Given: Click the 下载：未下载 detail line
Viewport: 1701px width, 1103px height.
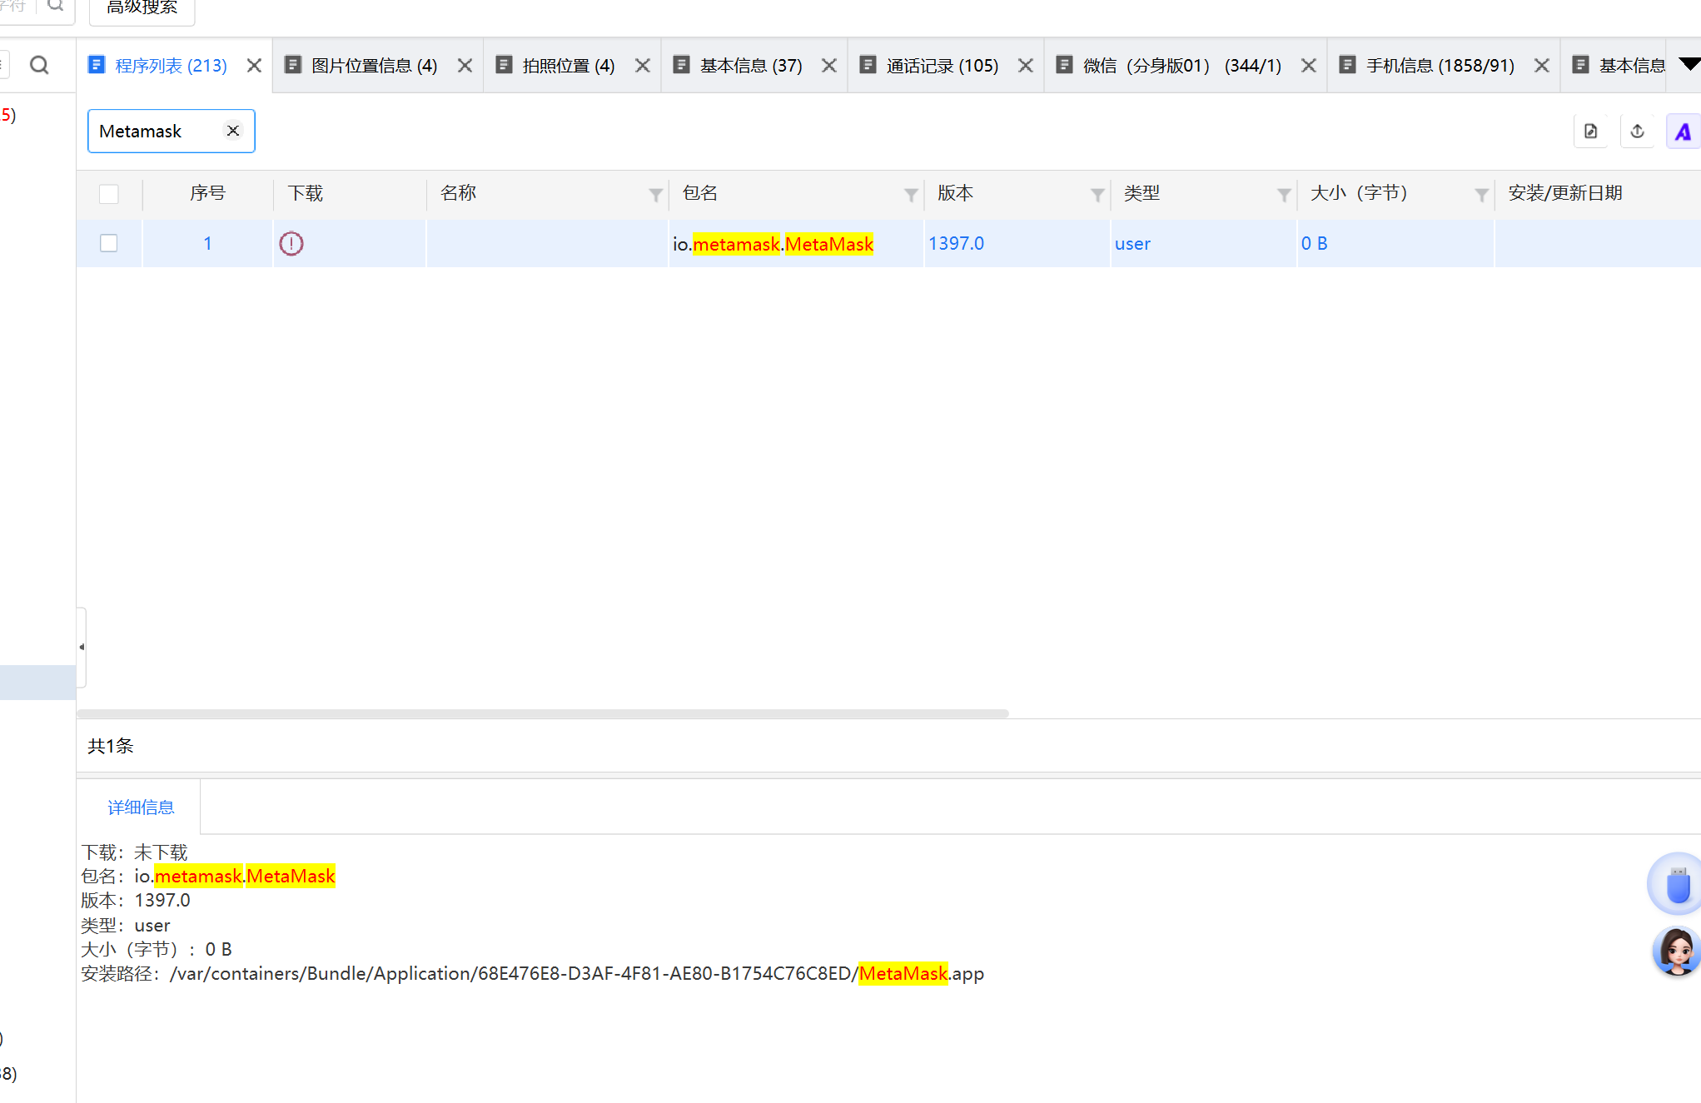Looking at the screenshot, I should (x=134, y=852).
